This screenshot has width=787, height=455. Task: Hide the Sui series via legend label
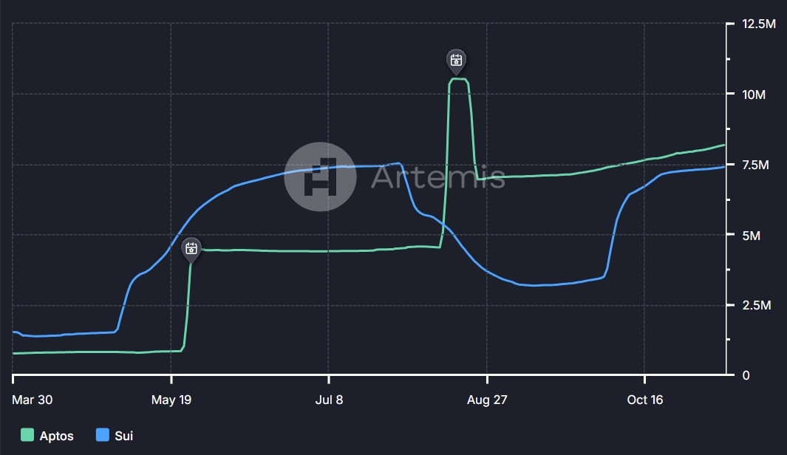(124, 436)
